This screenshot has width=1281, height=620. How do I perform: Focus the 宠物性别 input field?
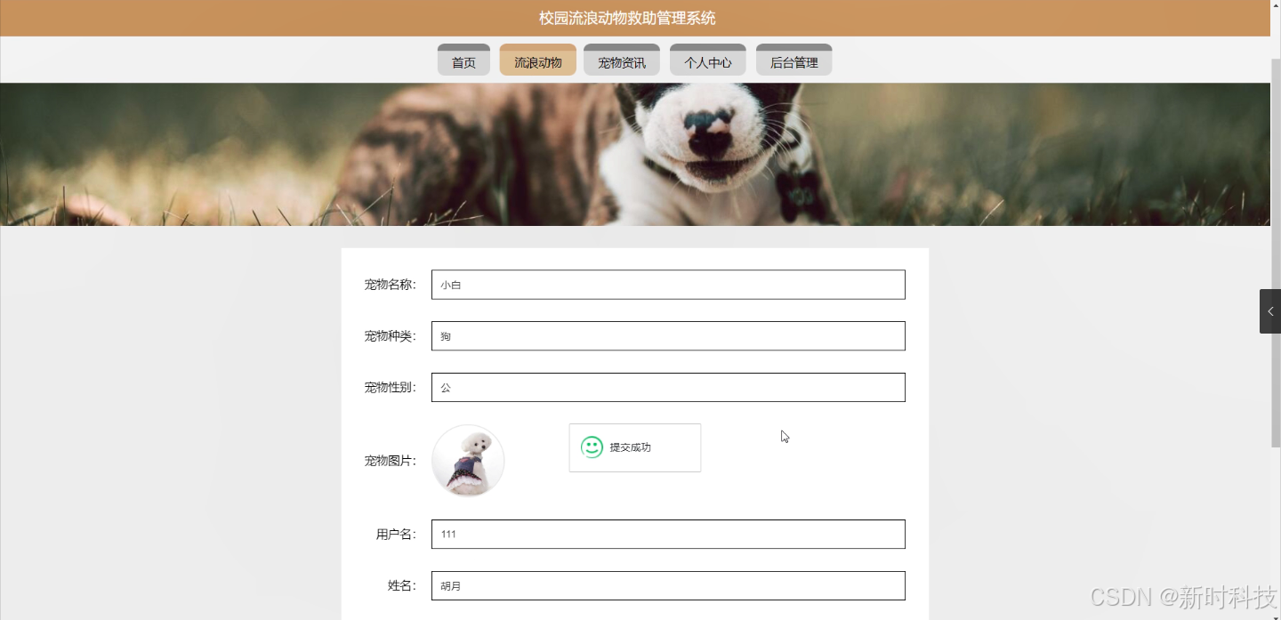pos(668,388)
